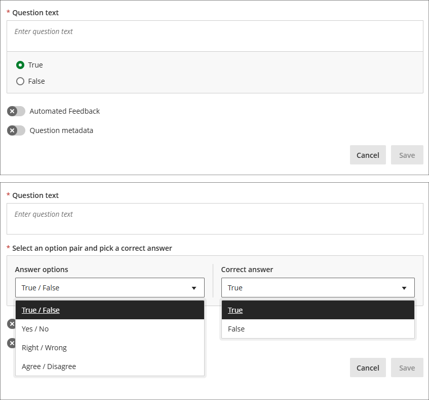This screenshot has height=400, width=429.
Task: Click the Answer options dropdown arrow
Action: click(193, 288)
